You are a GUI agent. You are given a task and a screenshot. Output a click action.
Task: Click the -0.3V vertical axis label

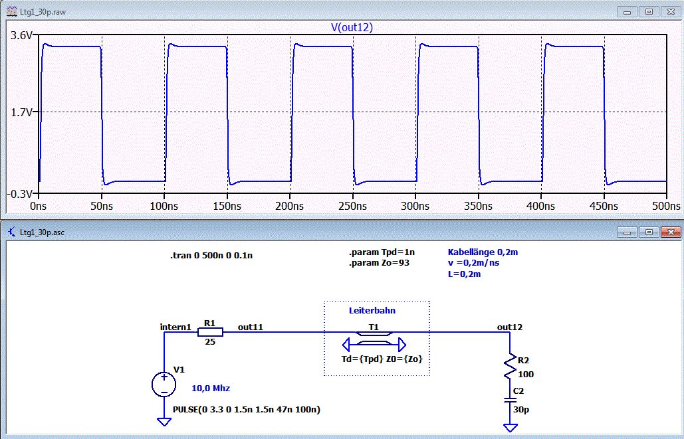tap(20, 194)
